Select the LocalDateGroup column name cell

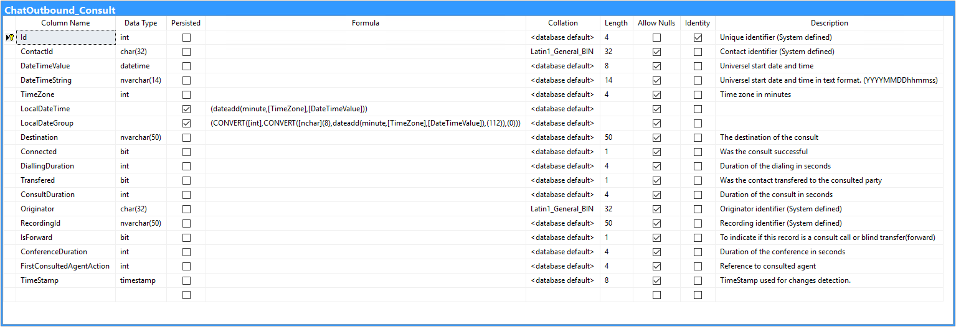pos(65,123)
